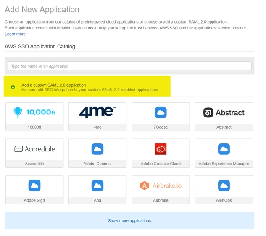This screenshot has width=266, height=236.
Task: Click the 4me caption text
Action: 97,127
